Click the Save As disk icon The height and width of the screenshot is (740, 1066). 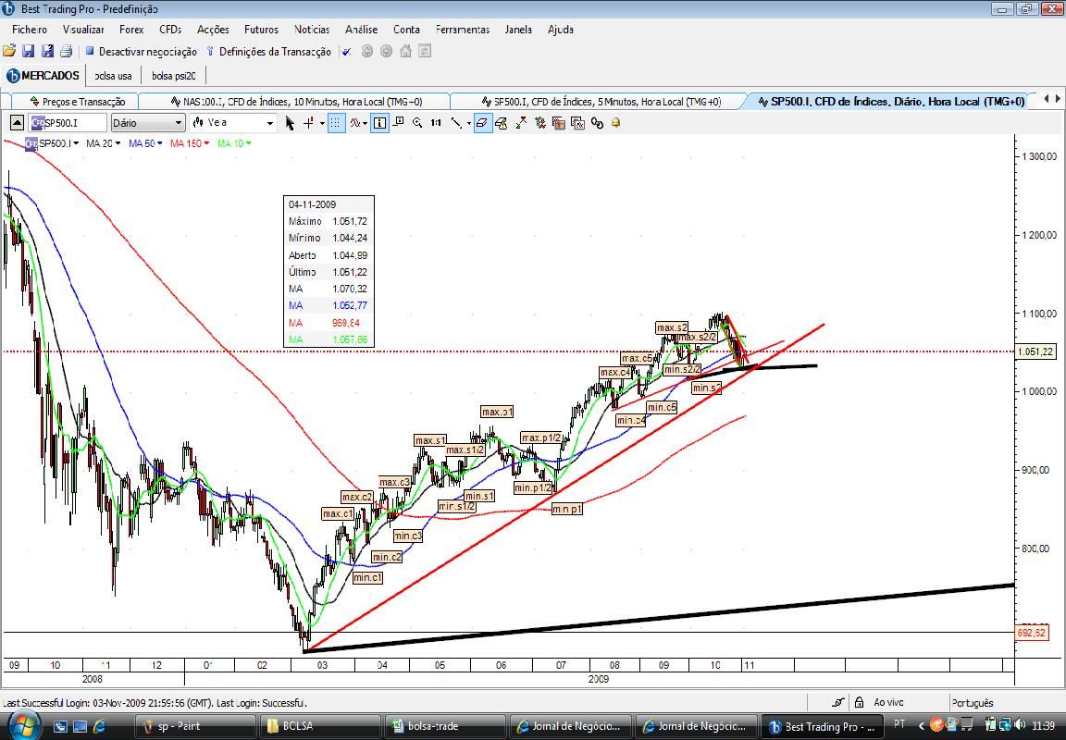[47, 51]
